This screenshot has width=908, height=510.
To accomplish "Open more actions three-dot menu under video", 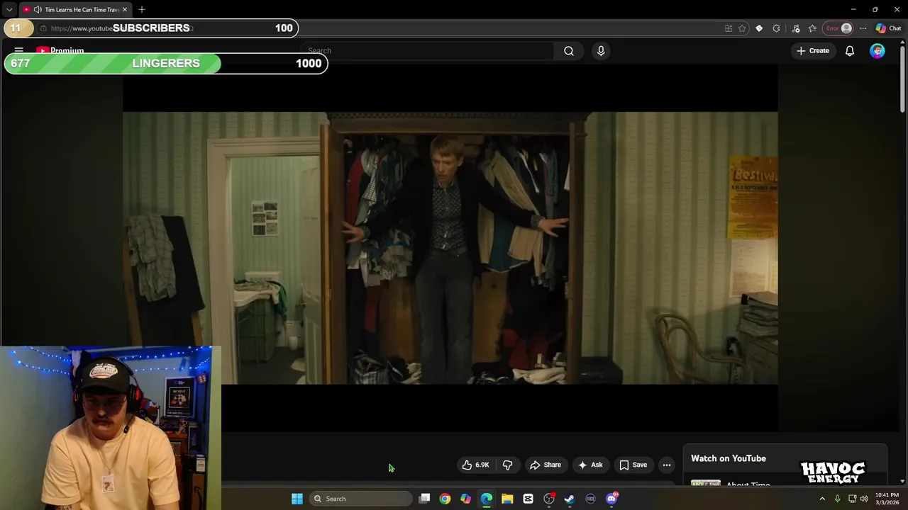I will point(667,465).
